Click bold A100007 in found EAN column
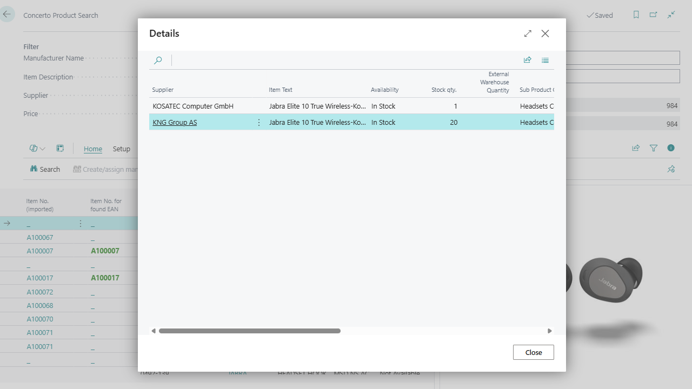Image resolution: width=692 pixels, height=389 pixels. pyautogui.click(x=105, y=251)
